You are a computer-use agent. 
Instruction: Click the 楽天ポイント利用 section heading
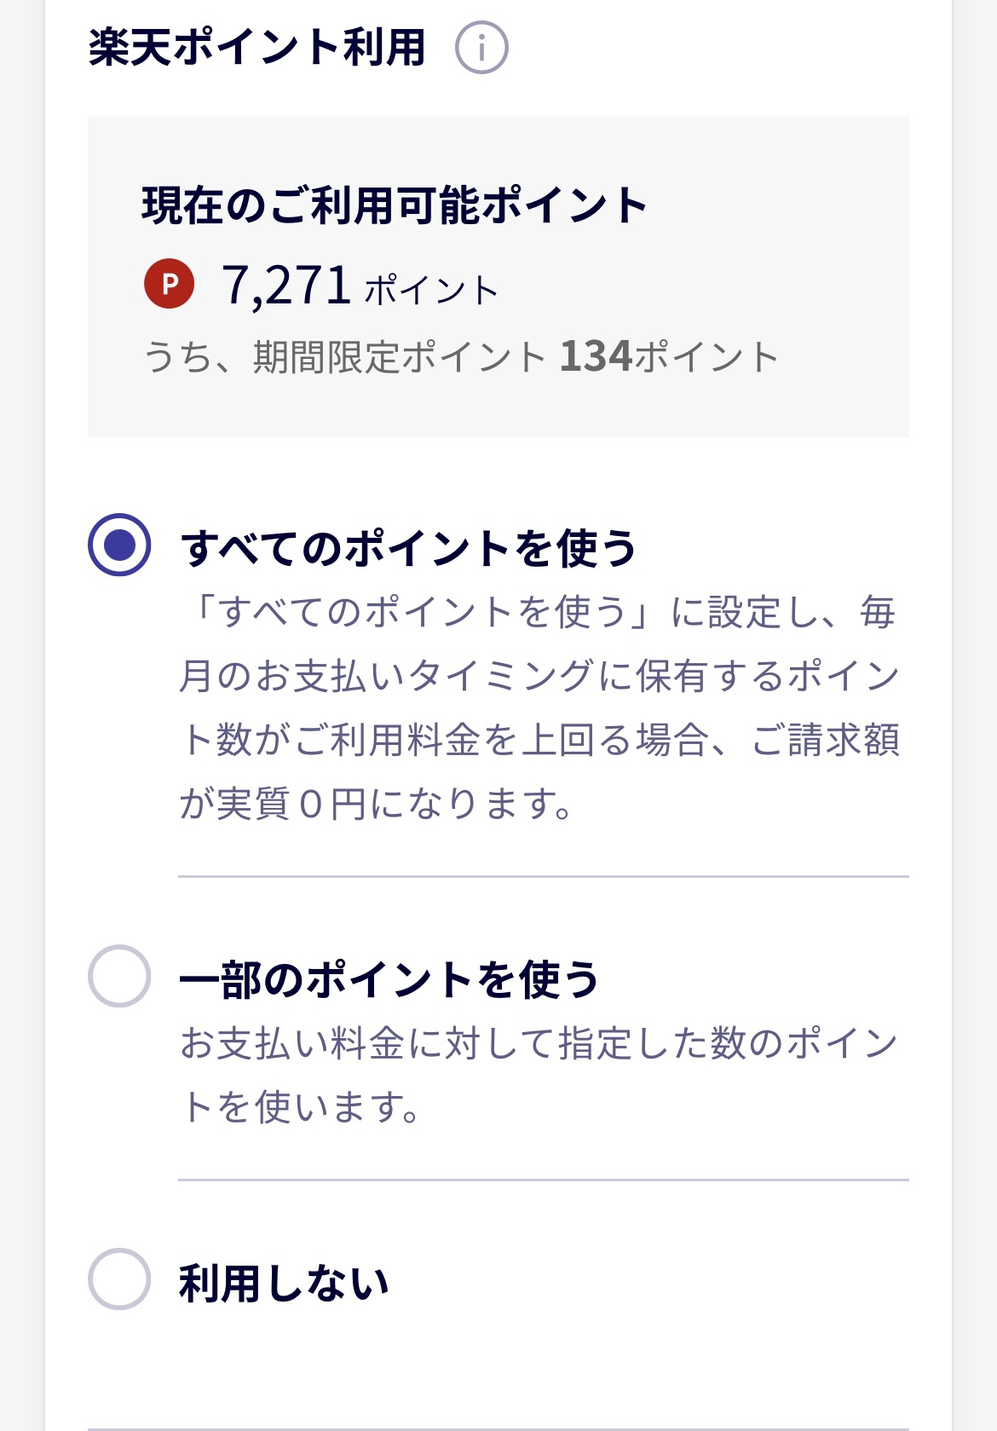tap(256, 48)
